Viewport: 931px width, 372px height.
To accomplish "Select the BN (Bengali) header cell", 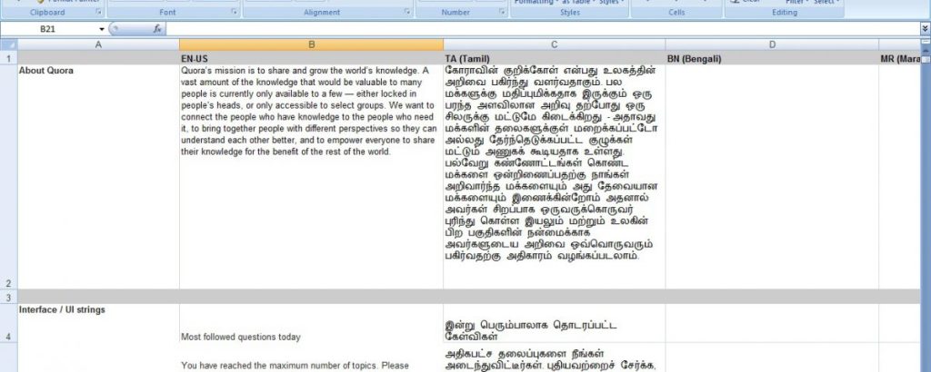I will coord(772,58).
